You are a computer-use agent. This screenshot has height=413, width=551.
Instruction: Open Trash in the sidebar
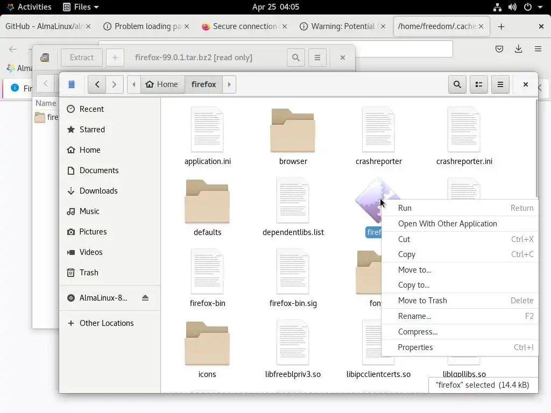tap(110, 273)
